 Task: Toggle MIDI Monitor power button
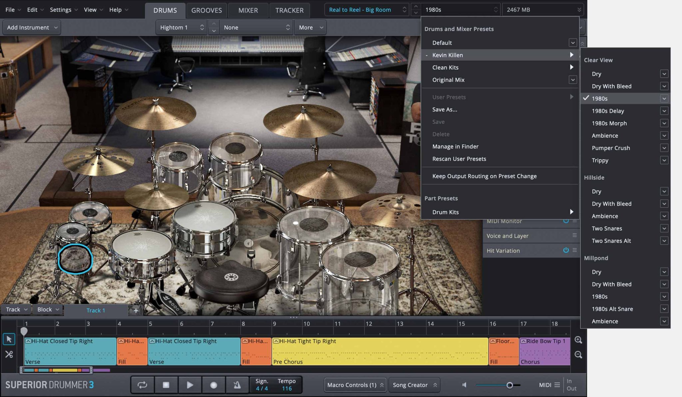[566, 221]
